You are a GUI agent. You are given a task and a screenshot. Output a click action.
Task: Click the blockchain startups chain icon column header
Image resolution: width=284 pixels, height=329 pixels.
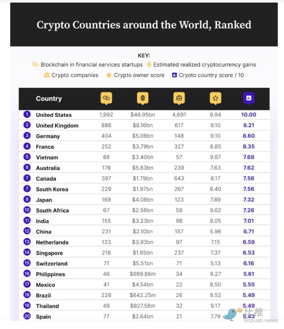tap(106, 98)
